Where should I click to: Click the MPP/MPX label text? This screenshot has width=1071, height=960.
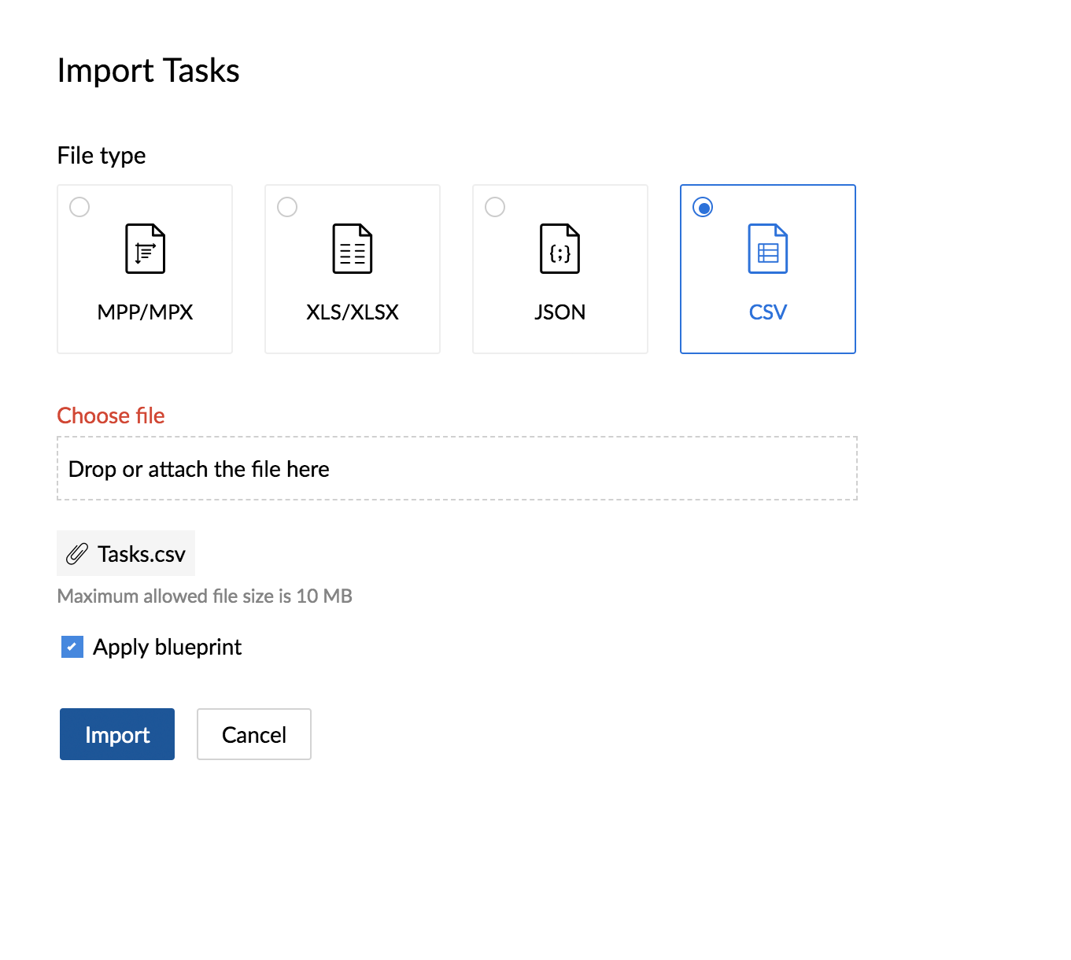(146, 312)
